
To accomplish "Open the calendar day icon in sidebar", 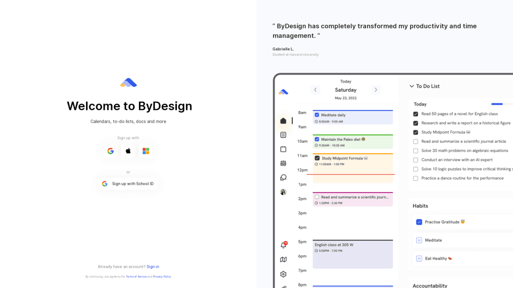I will (283, 149).
